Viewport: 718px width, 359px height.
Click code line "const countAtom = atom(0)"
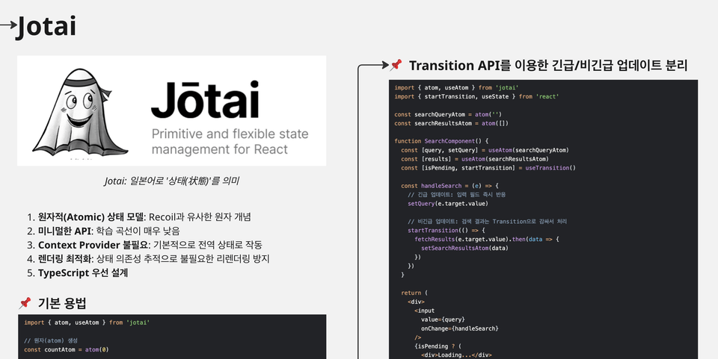point(66,350)
